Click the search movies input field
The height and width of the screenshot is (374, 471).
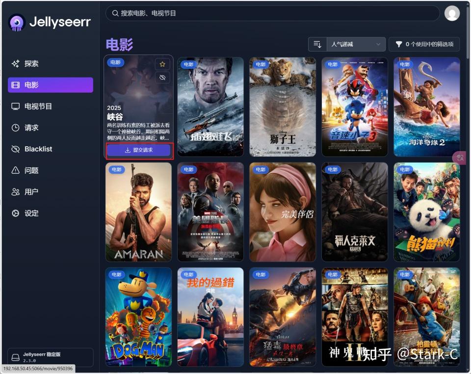pos(270,13)
